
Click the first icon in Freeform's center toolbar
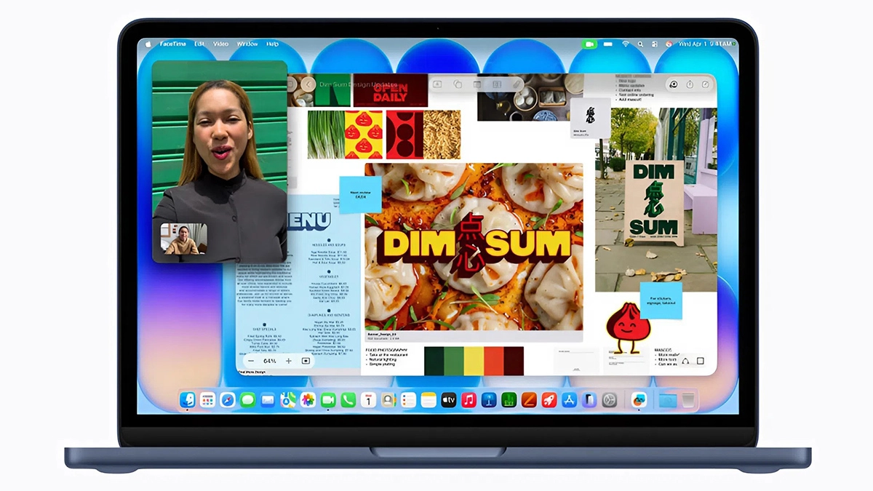pos(437,84)
